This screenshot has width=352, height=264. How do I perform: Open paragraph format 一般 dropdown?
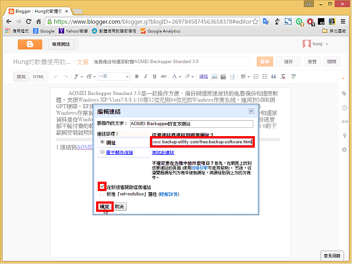pos(114,76)
